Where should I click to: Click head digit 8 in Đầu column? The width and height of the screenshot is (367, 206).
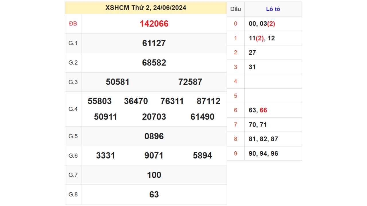(236, 139)
